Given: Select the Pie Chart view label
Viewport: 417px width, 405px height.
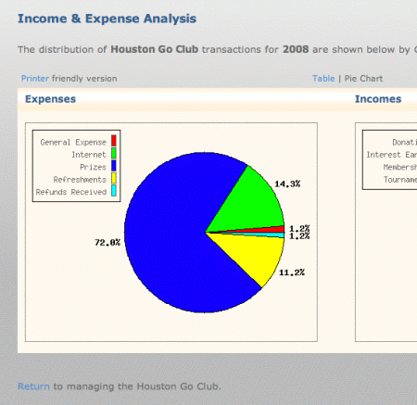Looking at the screenshot, I should point(363,79).
